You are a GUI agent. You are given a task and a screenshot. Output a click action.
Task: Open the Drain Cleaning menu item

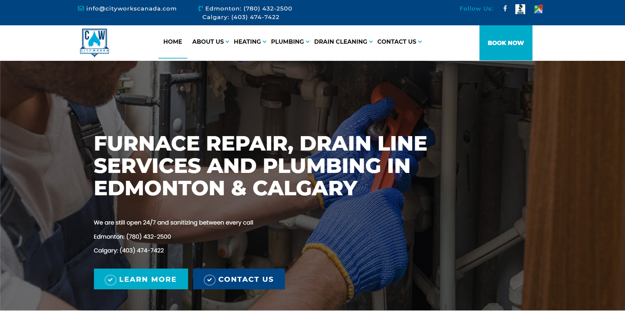[340, 42]
